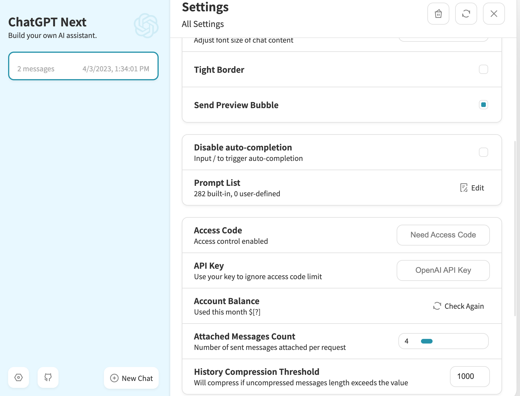Screen dimensions: 520x396
Task: Click the Check Again balance button
Action: coord(459,306)
